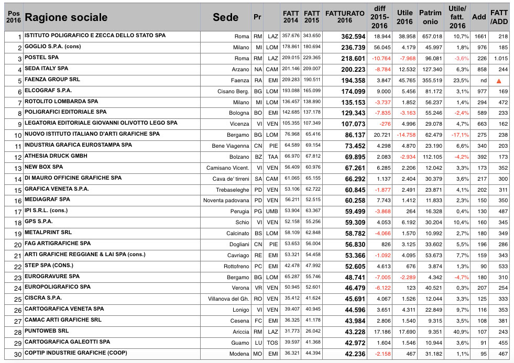Select the percentage value "40,9%"

tap(461, 332)
